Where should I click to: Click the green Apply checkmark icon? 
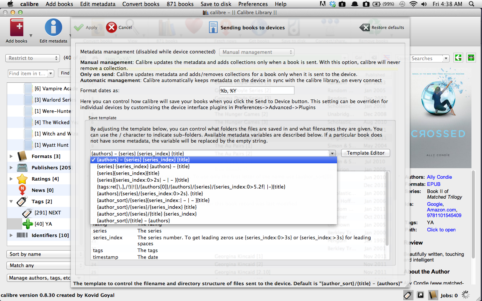pyautogui.click(x=79, y=27)
